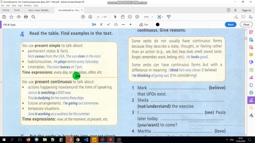Show hidden system tray icons
The image size is (255, 143).
(x=227, y=139)
